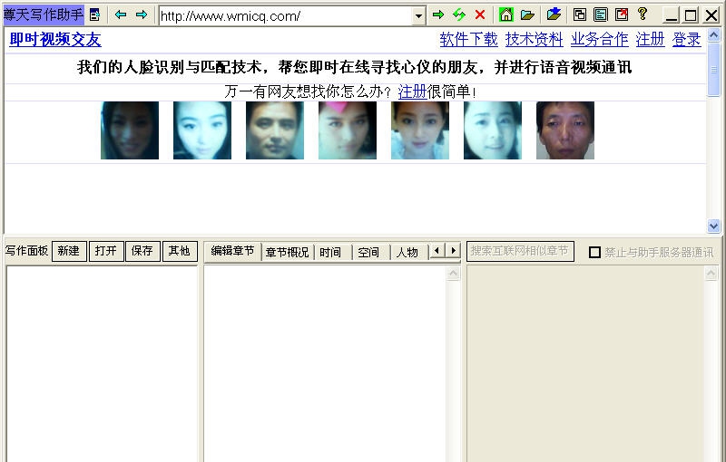Refresh the page with green refresh icon
This screenshot has height=462, width=726.
click(x=459, y=15)
